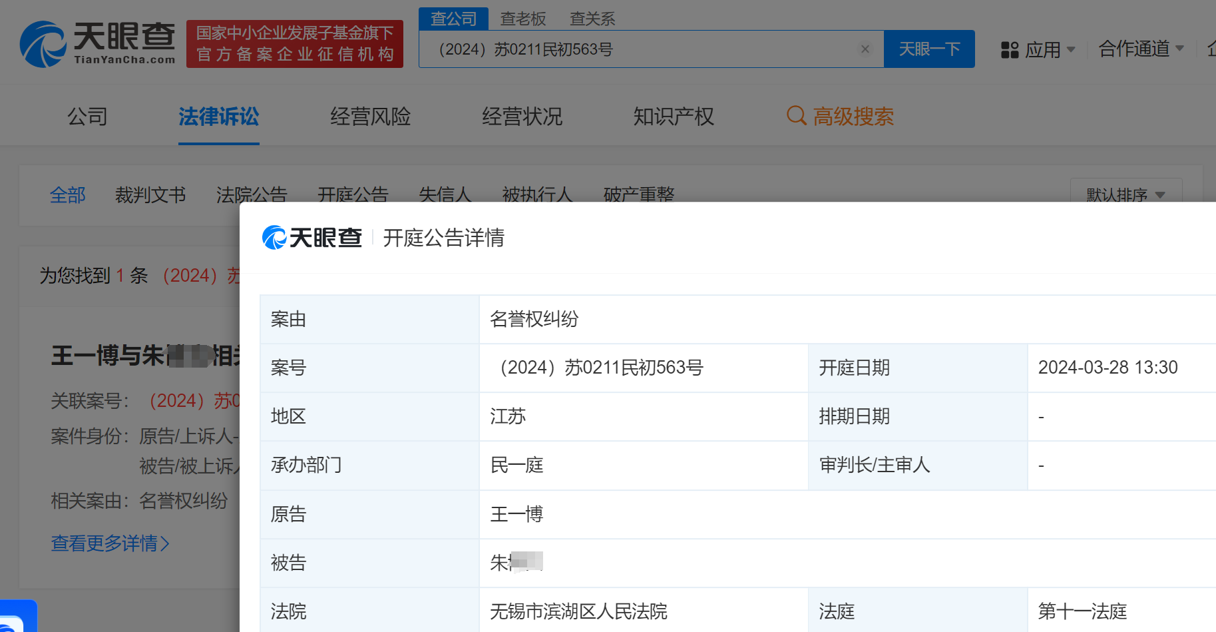Select the 裁判文书 filter tab
1216x632 pixels.
coord(150,194)
